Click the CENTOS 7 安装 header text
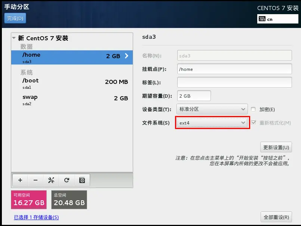 click(x=278, y=8)
